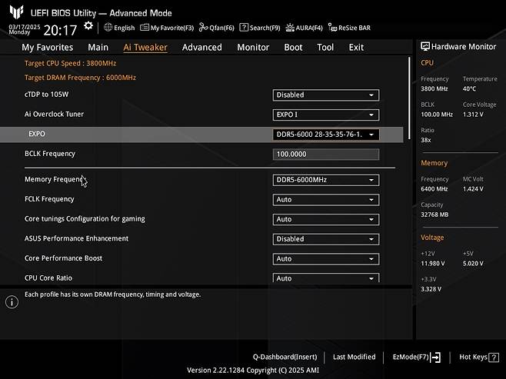The image size is (506, 379).
Task: Click the My Favorite(F3) list icon
Action: pyautogui.click(x=145, y=28)
